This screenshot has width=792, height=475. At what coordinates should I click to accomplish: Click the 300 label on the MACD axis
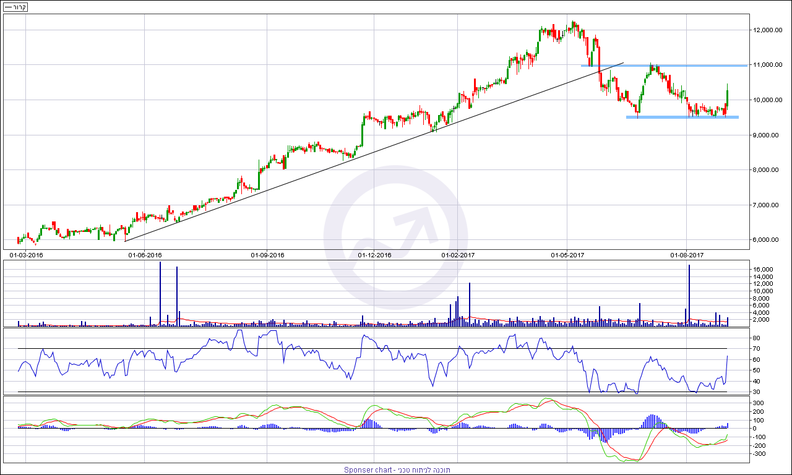pos(759,403)
